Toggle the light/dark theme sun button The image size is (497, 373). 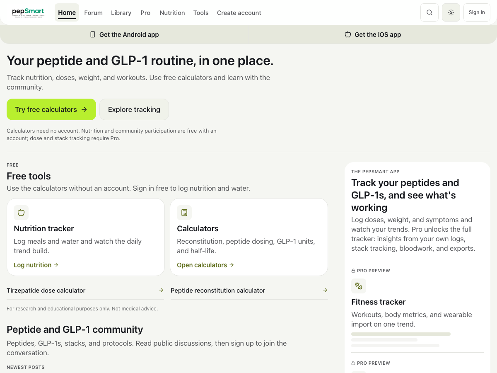(x=451, y=12)
